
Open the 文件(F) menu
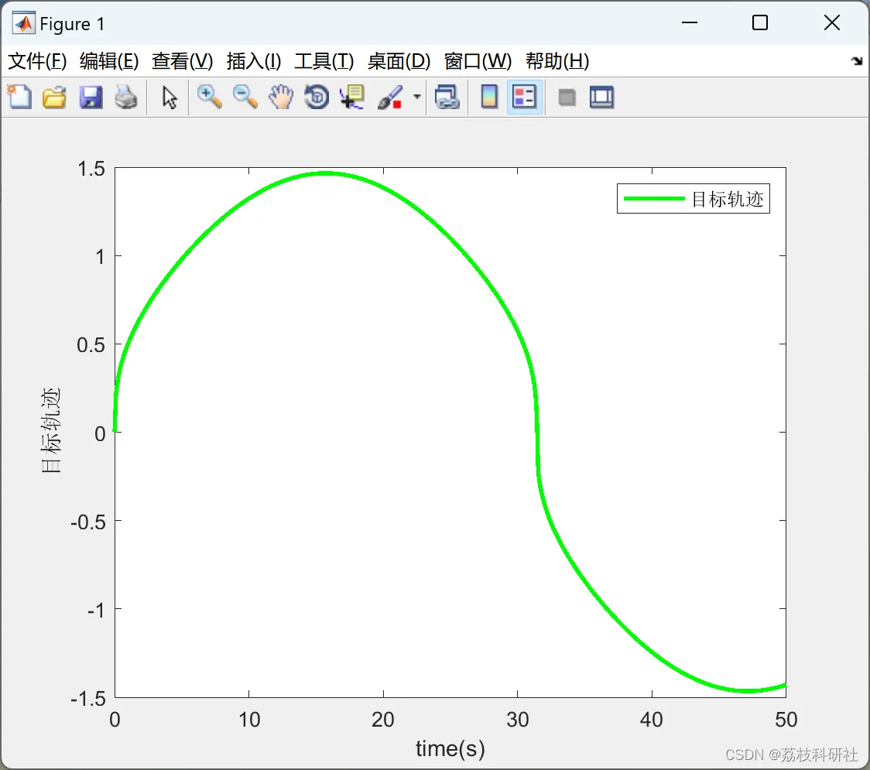37,61
